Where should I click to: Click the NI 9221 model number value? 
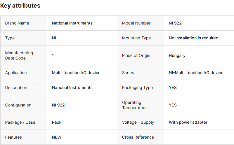pyautogui.click(x=176, y=23)
